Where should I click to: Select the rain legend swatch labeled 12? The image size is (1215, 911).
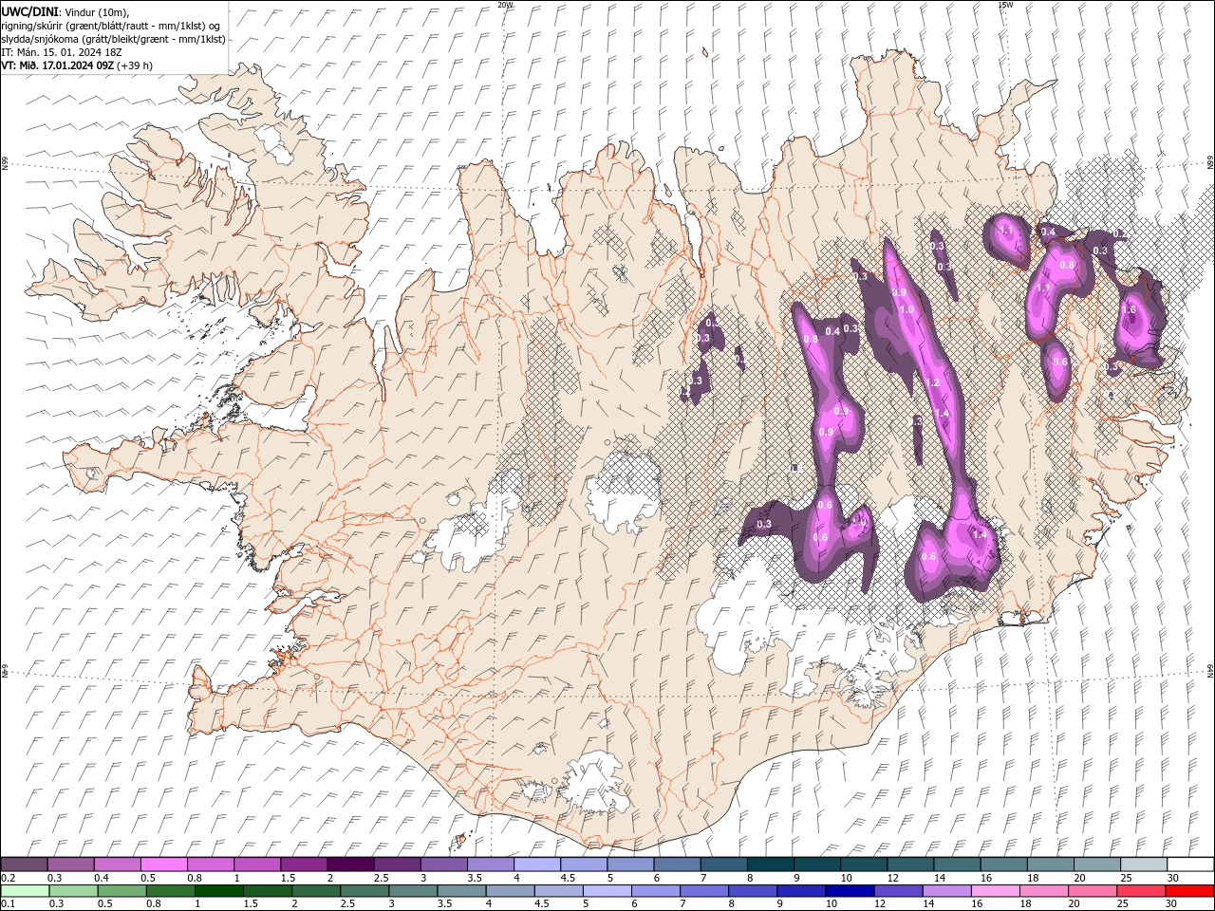(899, 891)
